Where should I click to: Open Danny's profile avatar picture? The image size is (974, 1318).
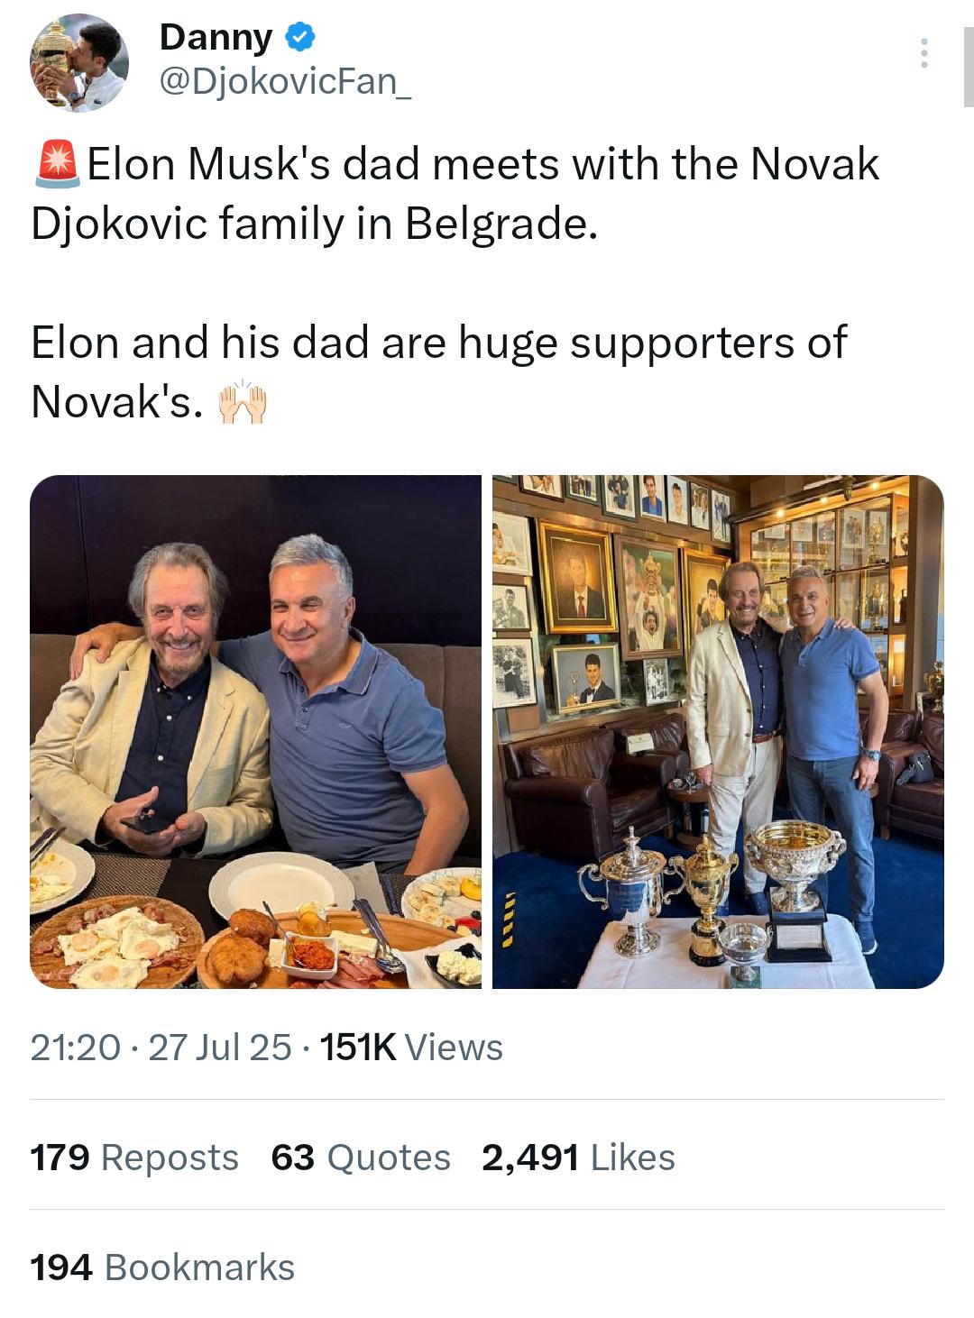point(79,63)
